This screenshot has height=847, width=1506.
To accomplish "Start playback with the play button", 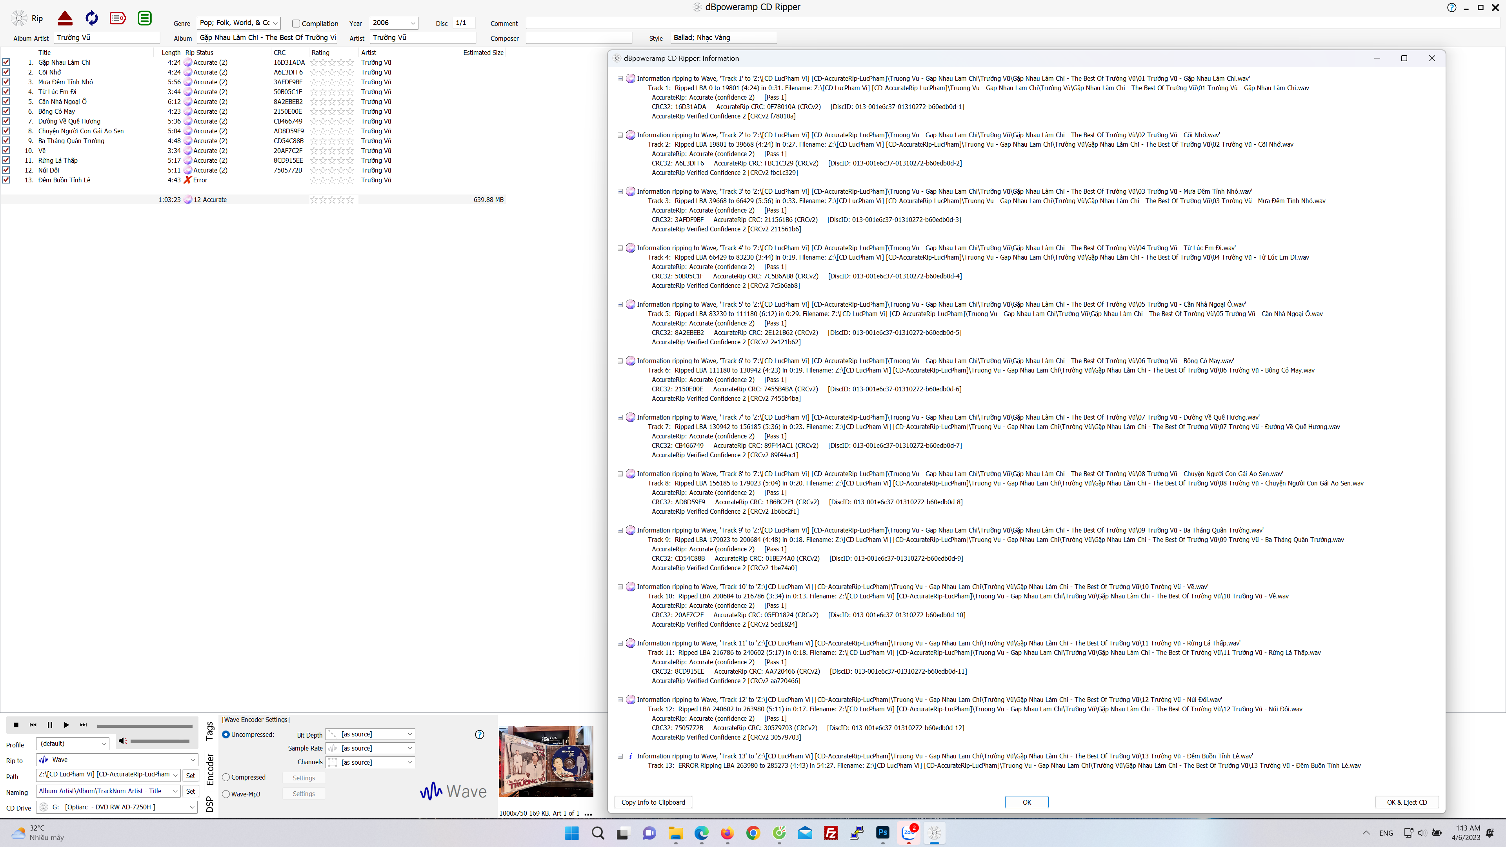I will (x=67, y=725).
